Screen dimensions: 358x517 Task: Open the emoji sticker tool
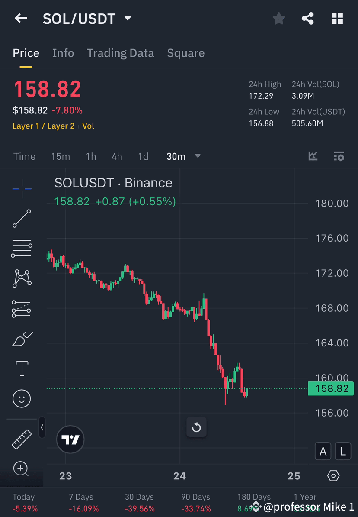point(22,398)
